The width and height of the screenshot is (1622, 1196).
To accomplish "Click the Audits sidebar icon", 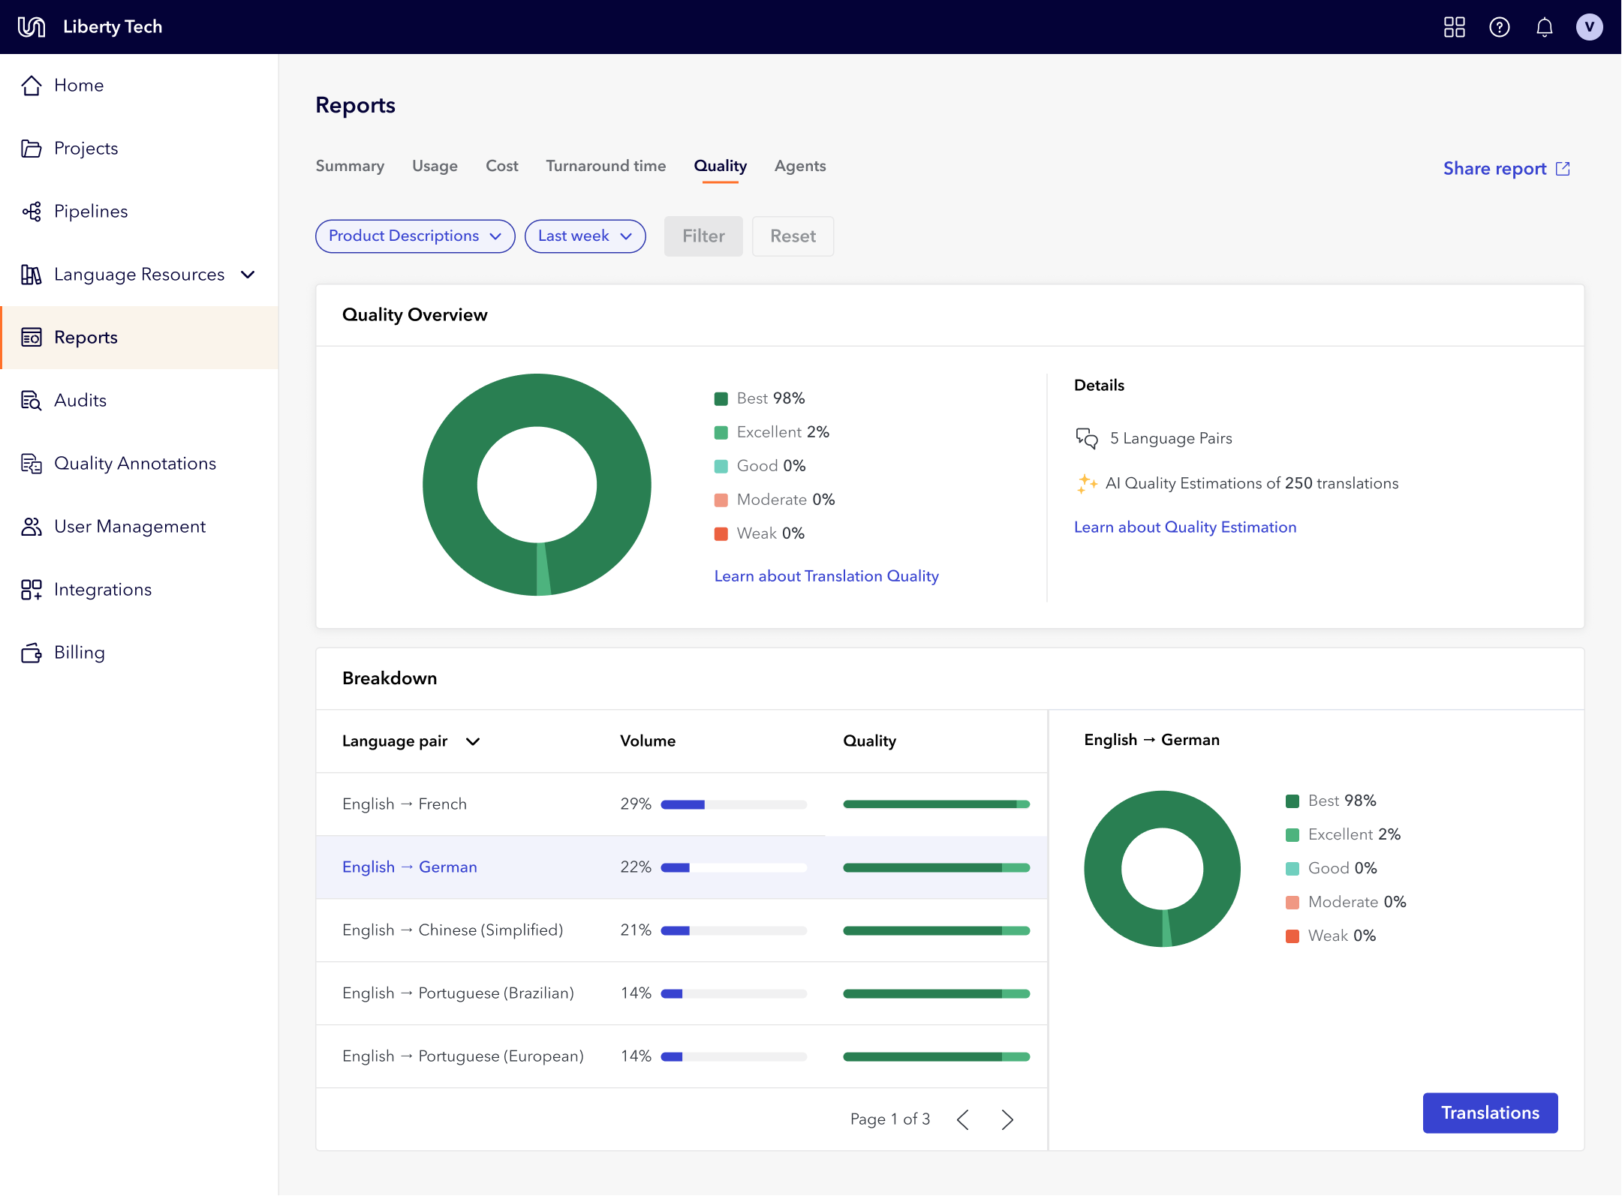I will [x=32, y=400].
